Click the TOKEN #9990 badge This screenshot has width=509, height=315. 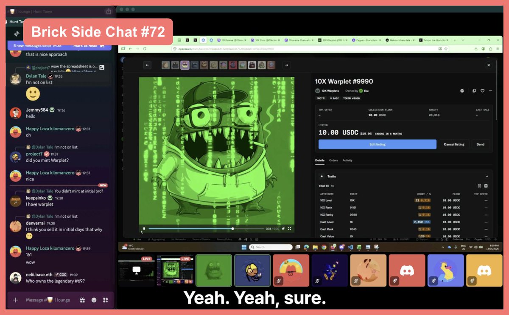352,98
